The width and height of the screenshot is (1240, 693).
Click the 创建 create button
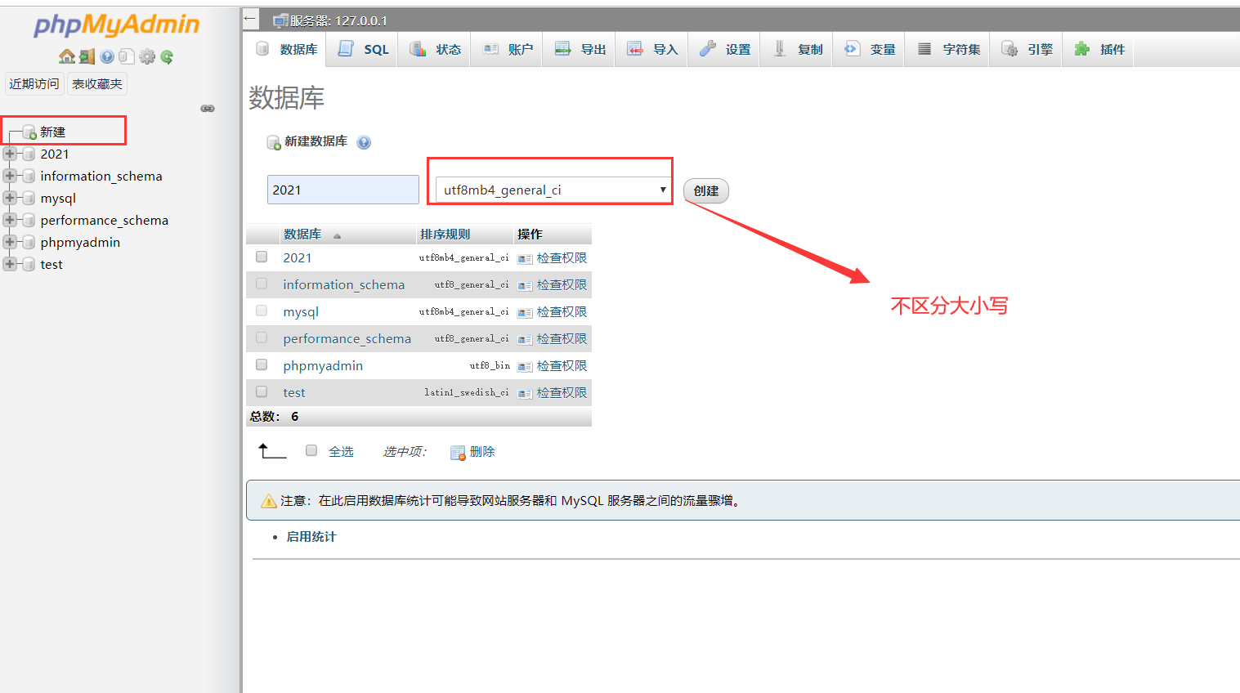coord(706,191)
